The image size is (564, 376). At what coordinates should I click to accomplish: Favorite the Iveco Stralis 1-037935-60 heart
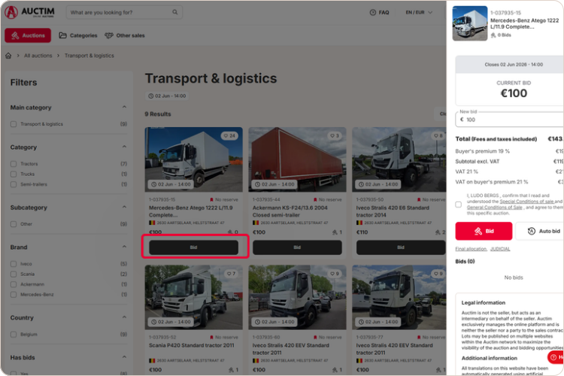click(335, 274)
